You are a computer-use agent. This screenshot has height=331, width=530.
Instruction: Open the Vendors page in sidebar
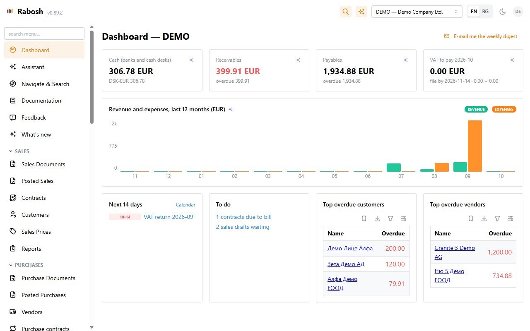click(x=44, y=312)
